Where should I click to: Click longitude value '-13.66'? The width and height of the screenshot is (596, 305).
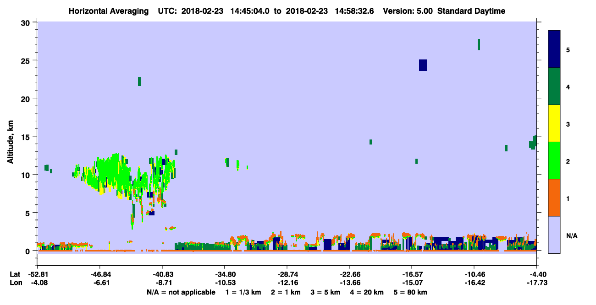[x=349, y=283]
